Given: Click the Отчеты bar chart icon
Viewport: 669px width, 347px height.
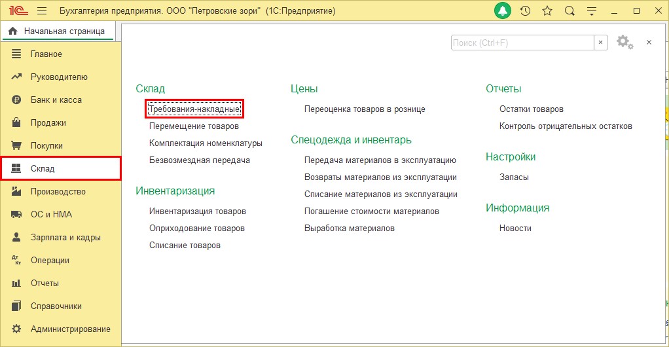Looking at the screenshot, I should pos(16,283).
